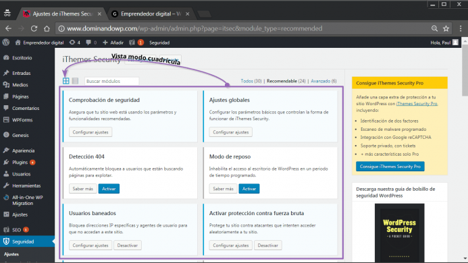Go to browser home icon
This screenshot has width=468, height=263.
(x=47, y=28)
